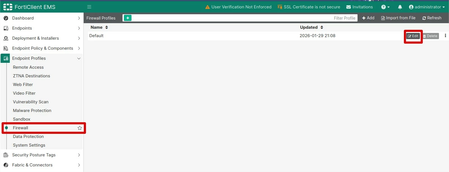The image size is (449, 172).
Task: Click the FortiClient EMS logo icon
Action: pyautogui.click(x=8, y=7)
